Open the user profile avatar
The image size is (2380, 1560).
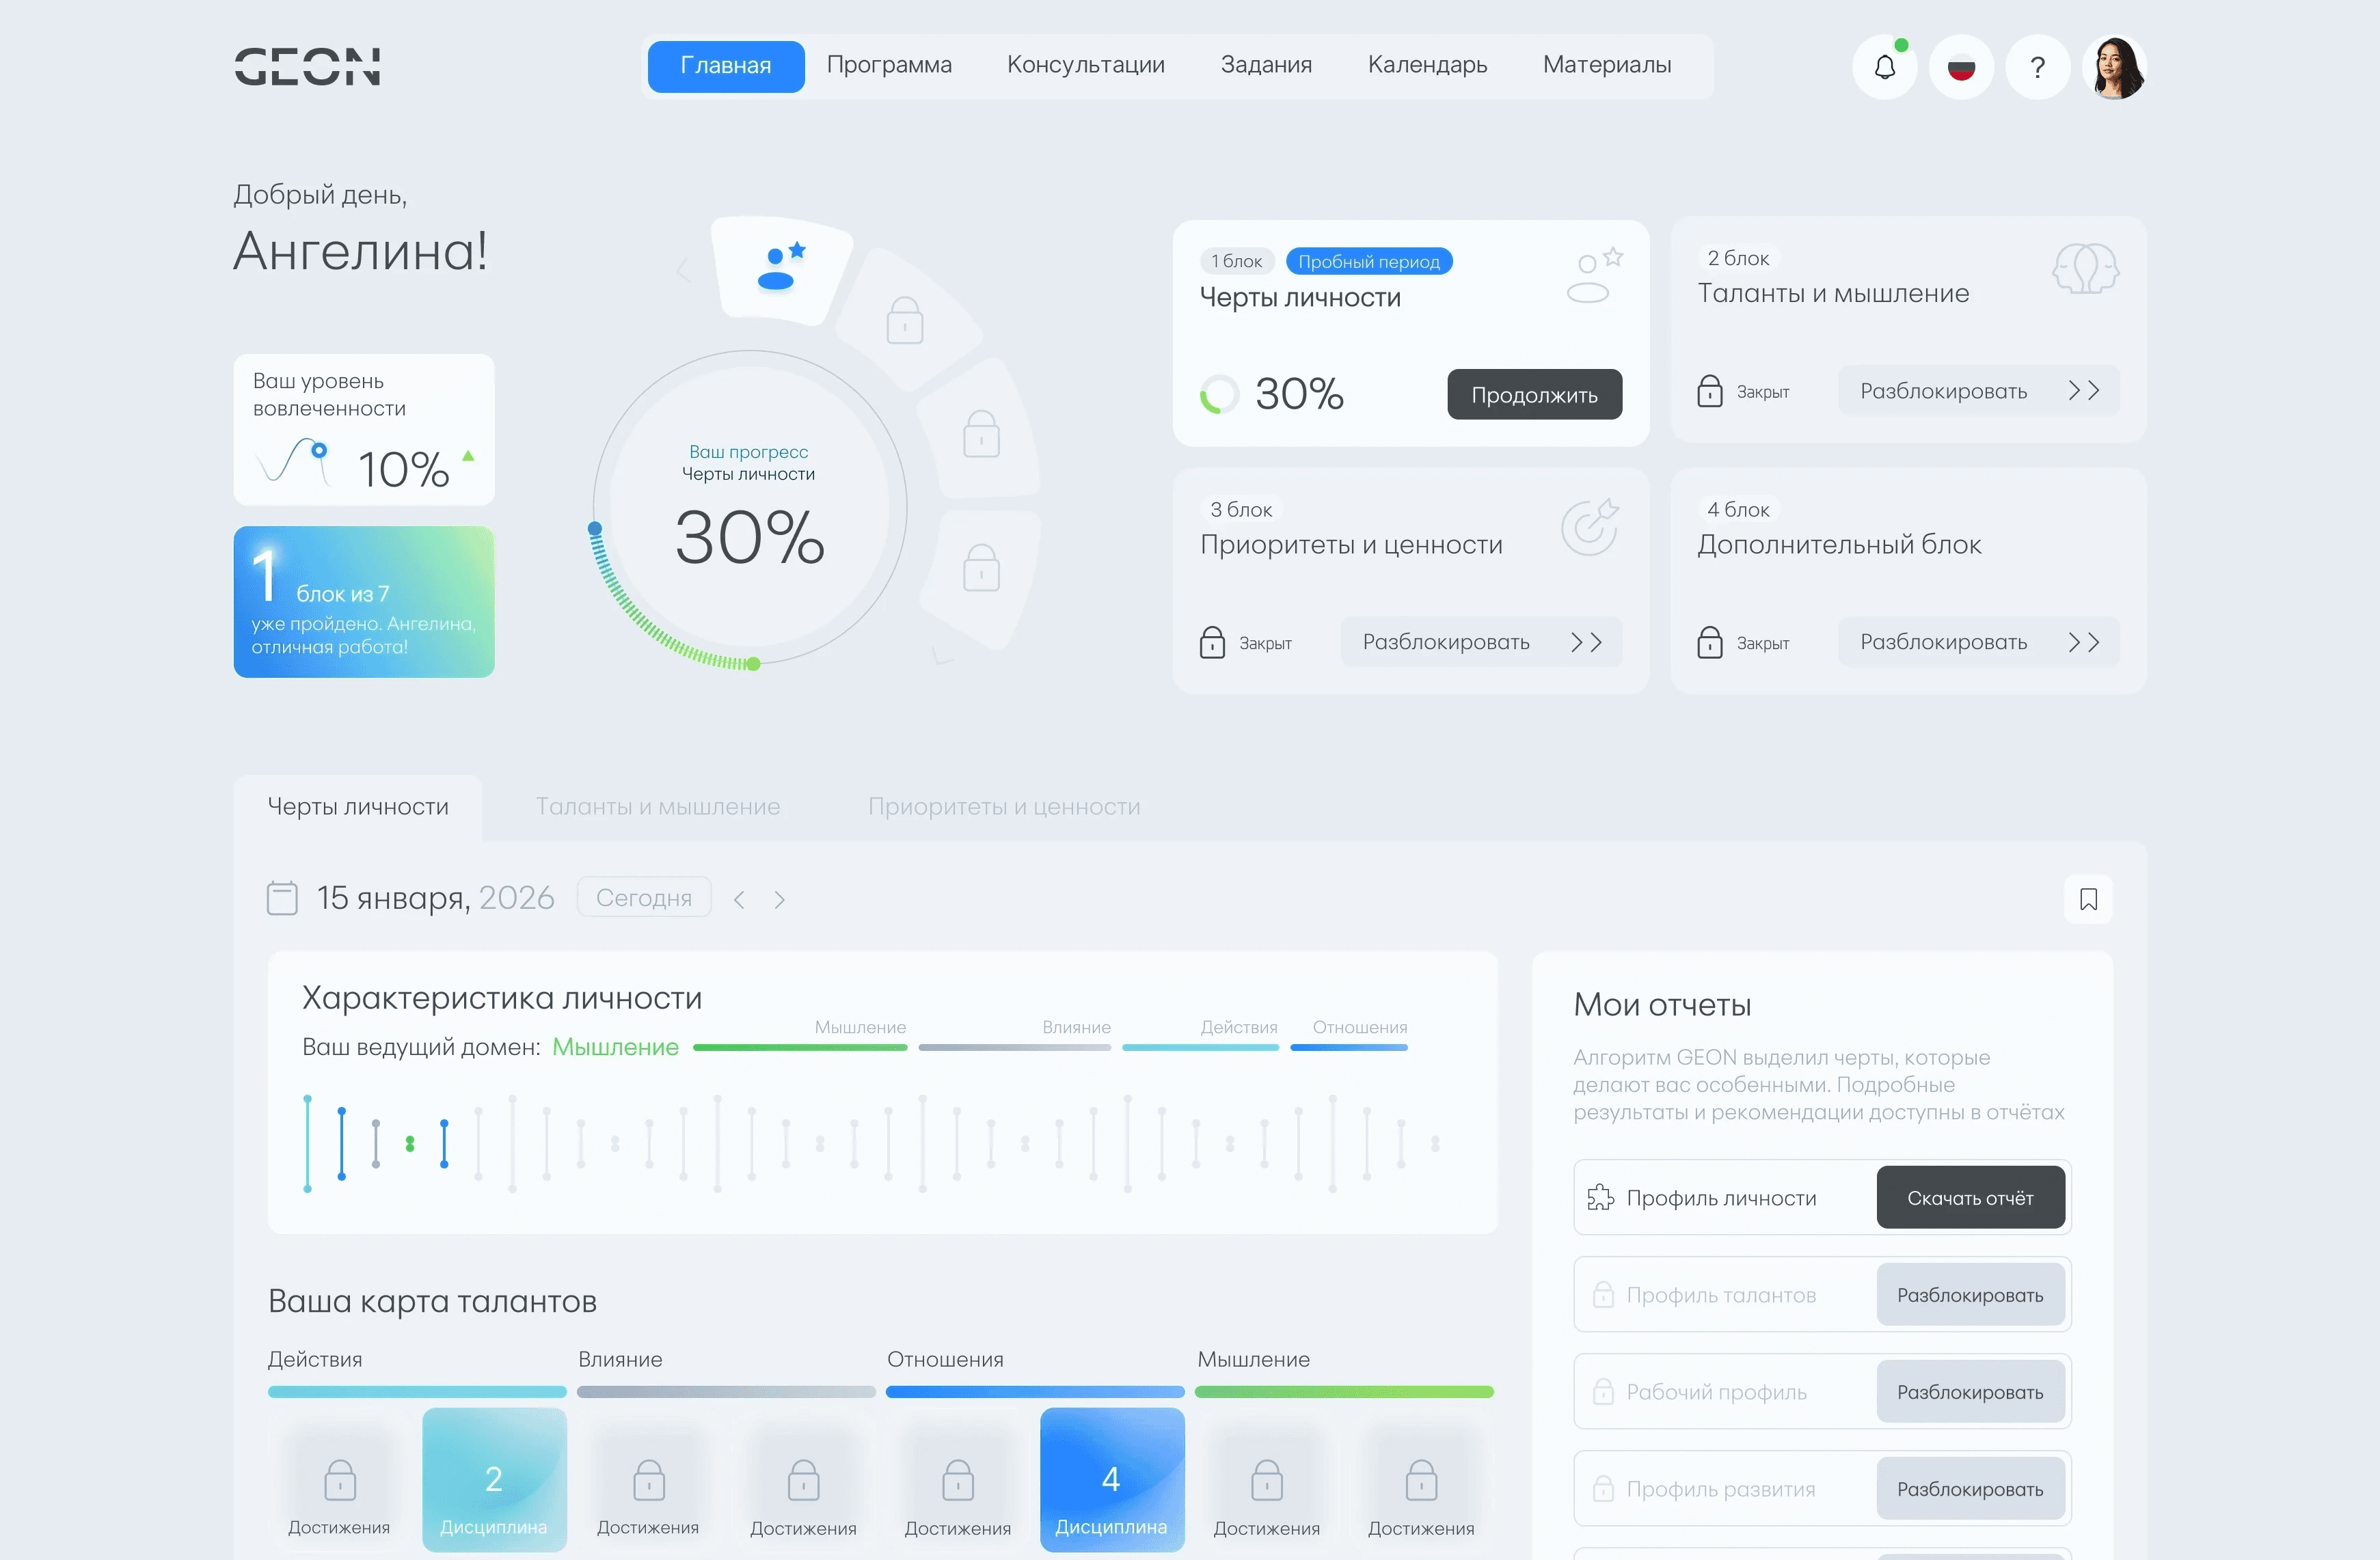point(2114,67)
